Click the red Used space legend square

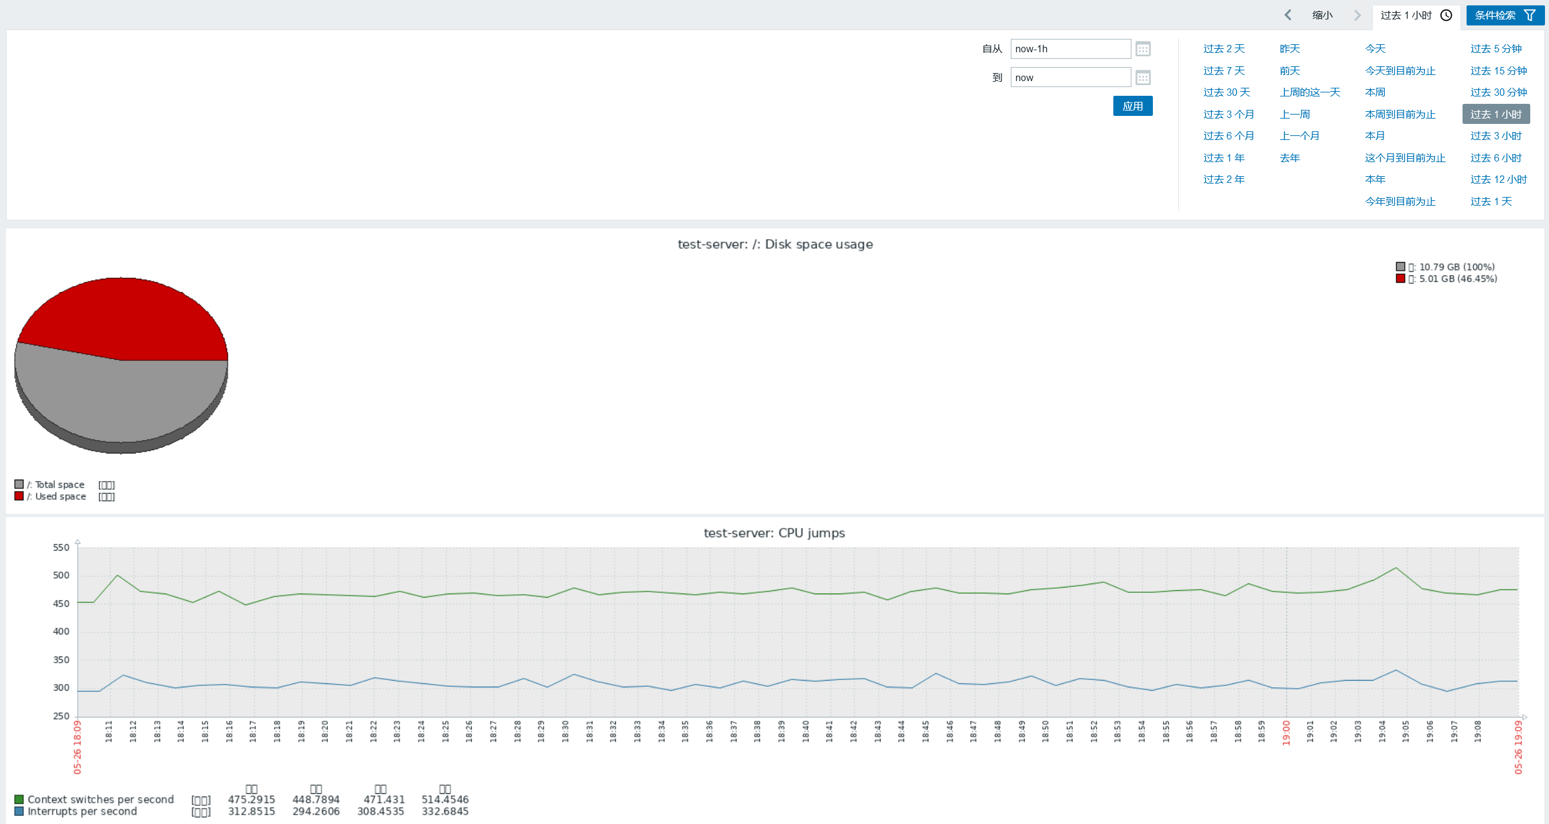tap(19, 496)
